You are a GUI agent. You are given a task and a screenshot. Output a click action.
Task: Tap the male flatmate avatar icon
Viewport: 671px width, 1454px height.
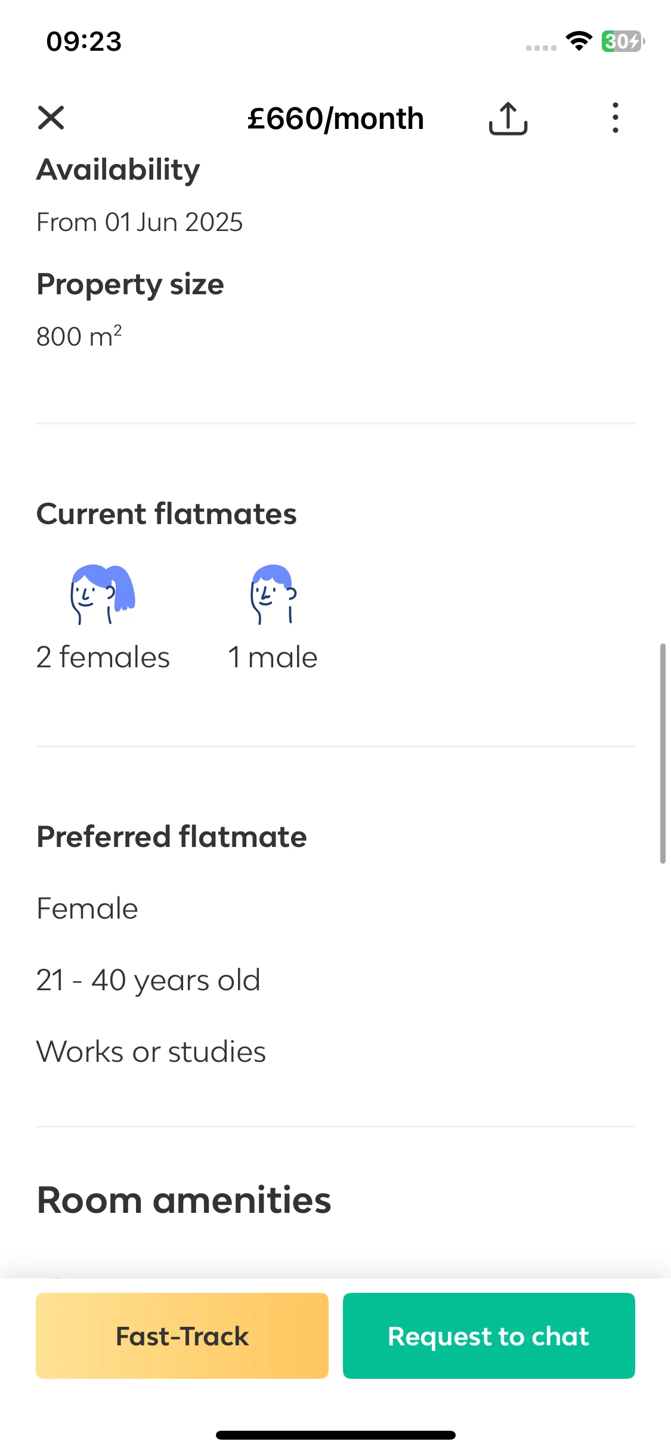(273, 594)
